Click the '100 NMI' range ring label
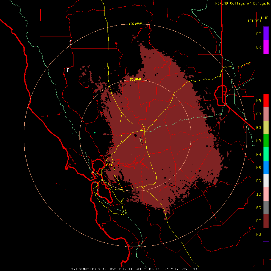This screenshot has width=271, height=271. click(135, 24)
